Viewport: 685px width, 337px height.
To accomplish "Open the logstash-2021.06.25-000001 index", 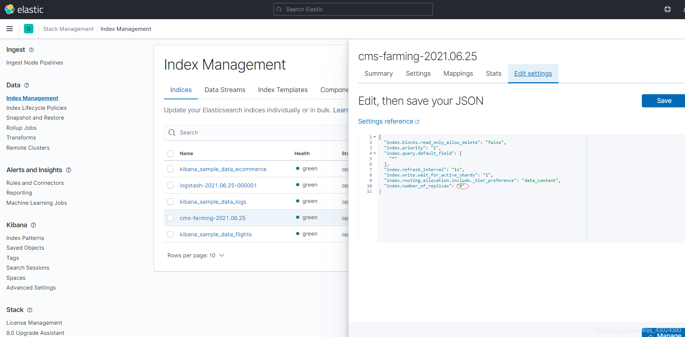I will click(218, 186).
